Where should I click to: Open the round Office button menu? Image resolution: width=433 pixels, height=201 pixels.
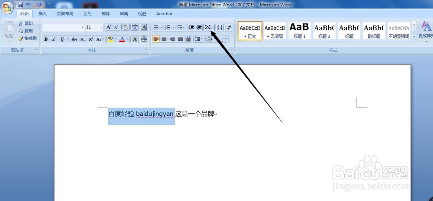pos(7,7)
